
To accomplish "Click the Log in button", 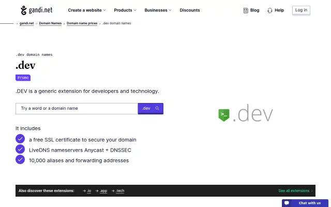I will coord(301,10).
